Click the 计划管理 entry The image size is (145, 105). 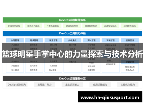91,45
